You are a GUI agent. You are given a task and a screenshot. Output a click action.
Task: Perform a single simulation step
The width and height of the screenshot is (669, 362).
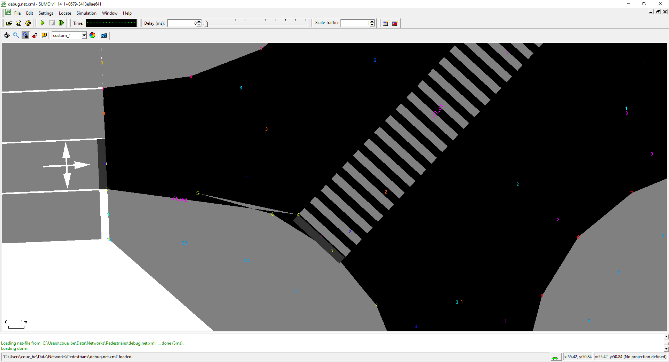[61, 23]
